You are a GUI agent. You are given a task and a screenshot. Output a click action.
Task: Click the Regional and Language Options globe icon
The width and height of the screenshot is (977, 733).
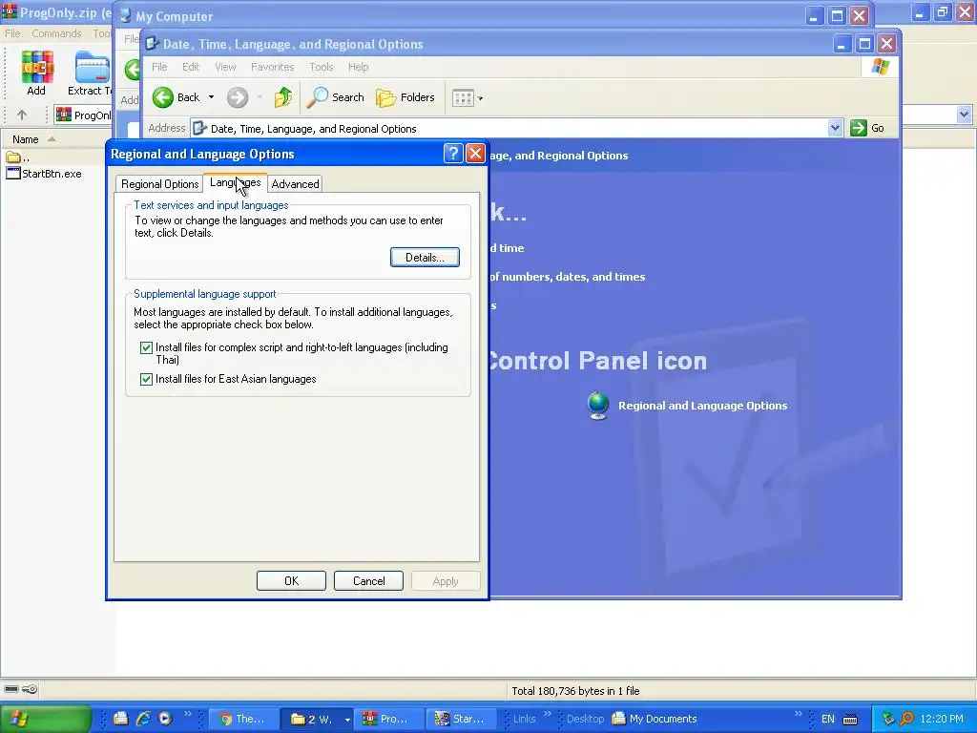pyautogui.click(x=598, y=405)
